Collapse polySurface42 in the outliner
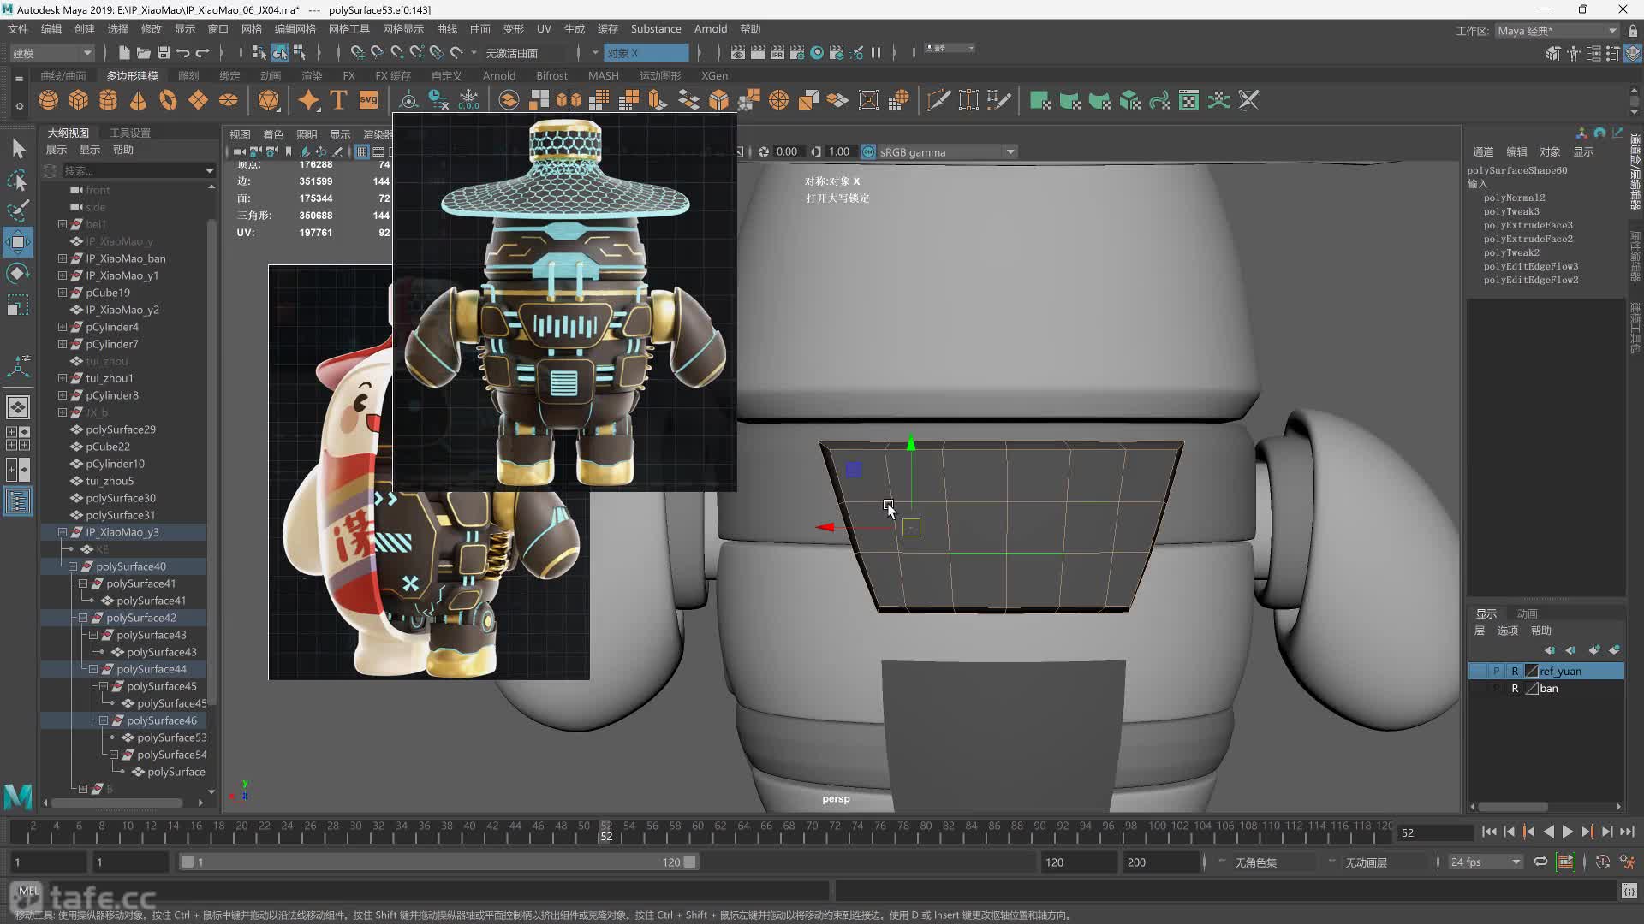 tap(83, 618)
